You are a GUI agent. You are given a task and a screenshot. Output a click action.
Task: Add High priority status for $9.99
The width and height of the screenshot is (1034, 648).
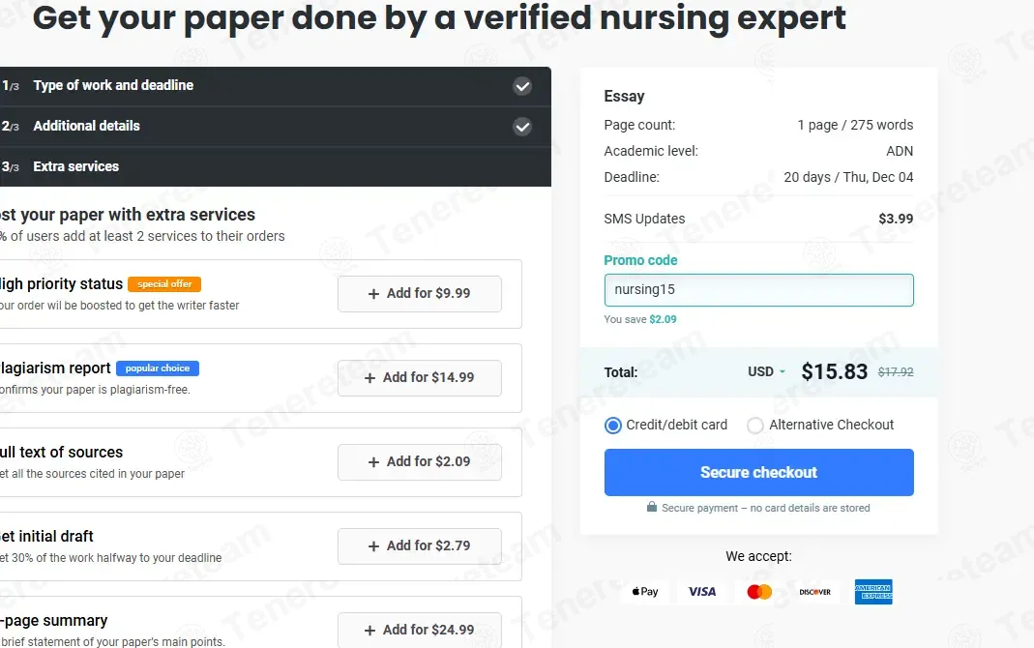pos(419,294)
